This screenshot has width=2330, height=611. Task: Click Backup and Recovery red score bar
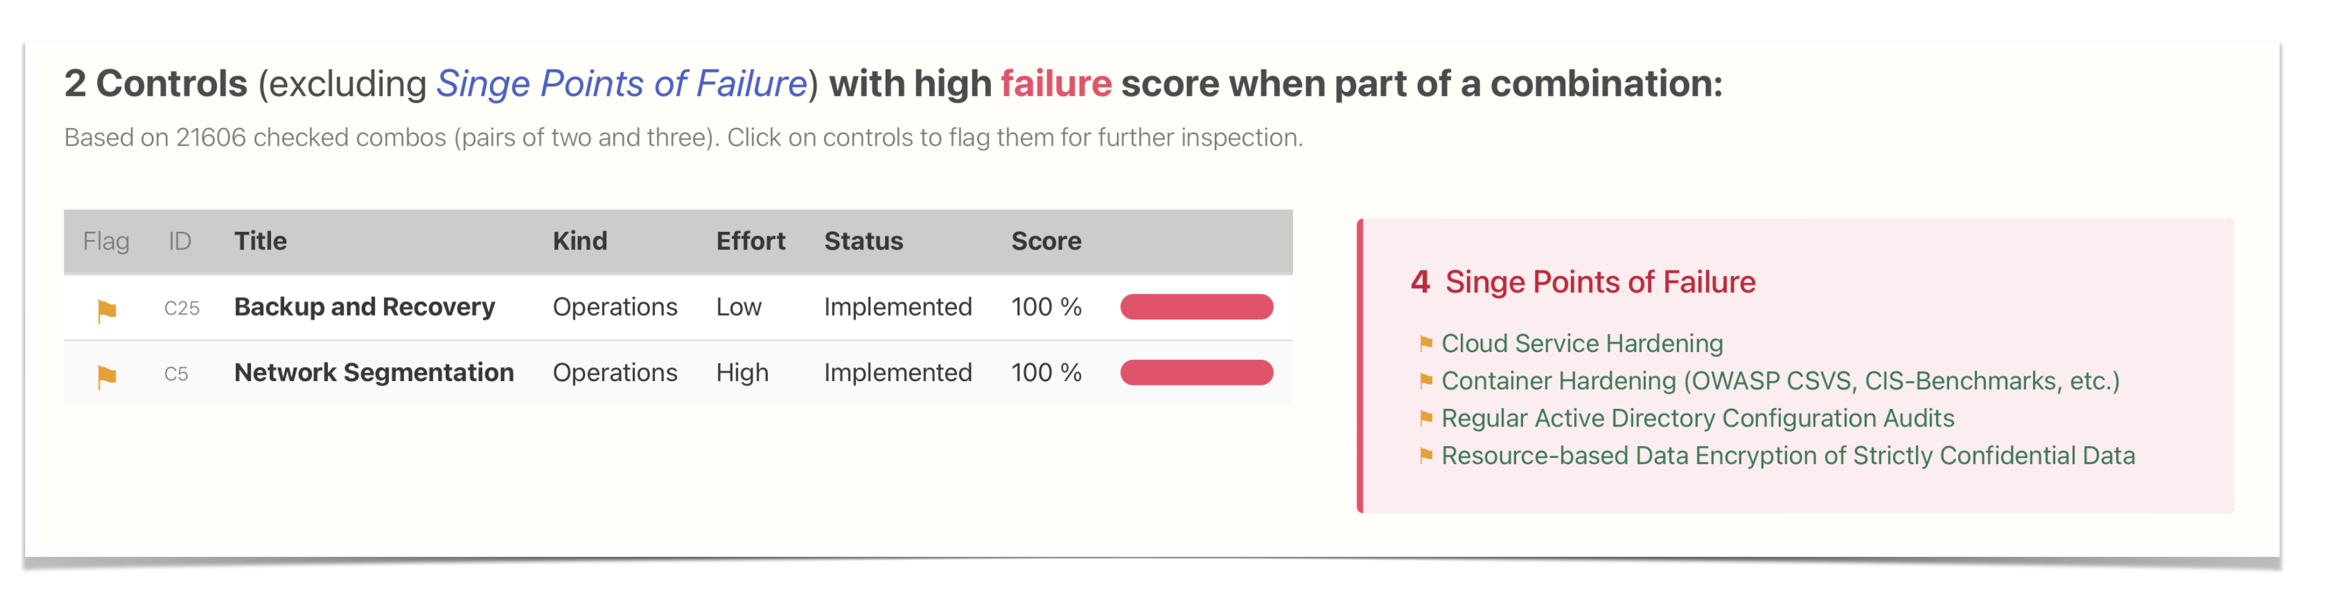1196,307
